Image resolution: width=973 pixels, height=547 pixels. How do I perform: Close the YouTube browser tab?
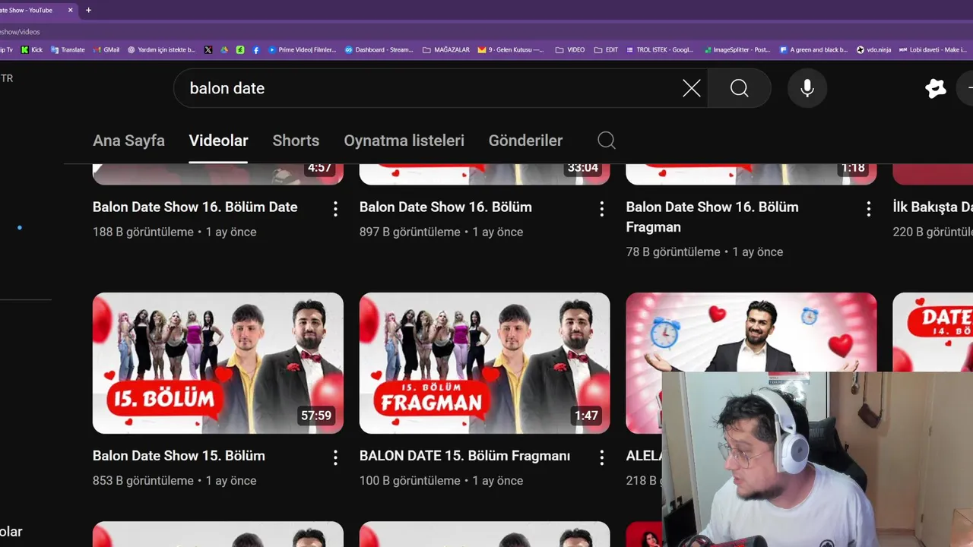(x=71, y=10)
